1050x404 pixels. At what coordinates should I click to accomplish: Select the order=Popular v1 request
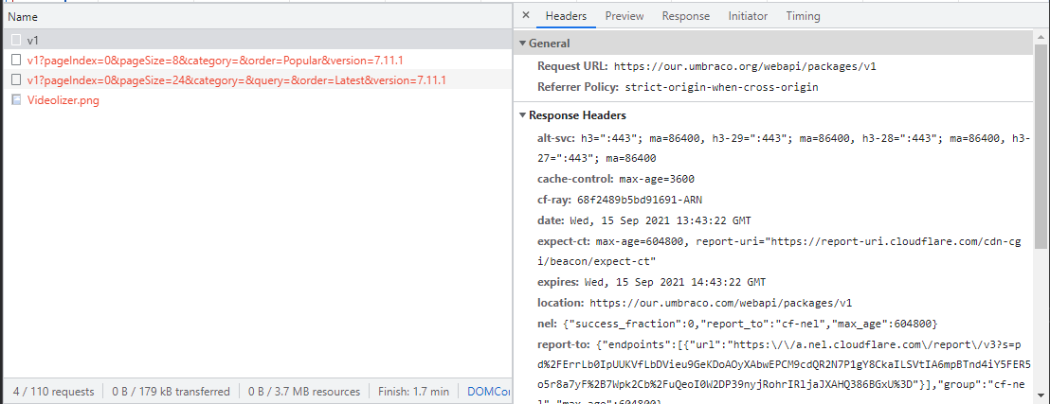[x=257, y=61]
